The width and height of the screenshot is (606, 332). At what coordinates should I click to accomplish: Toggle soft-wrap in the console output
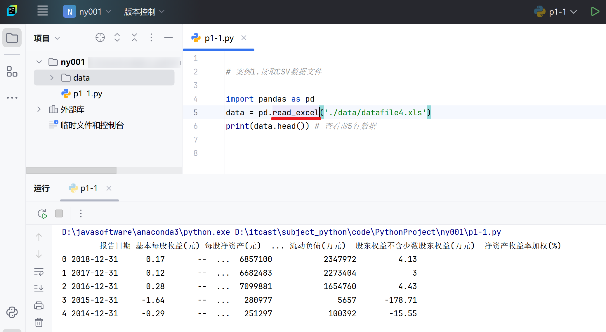pyautogui.click(x=39, y=272)
